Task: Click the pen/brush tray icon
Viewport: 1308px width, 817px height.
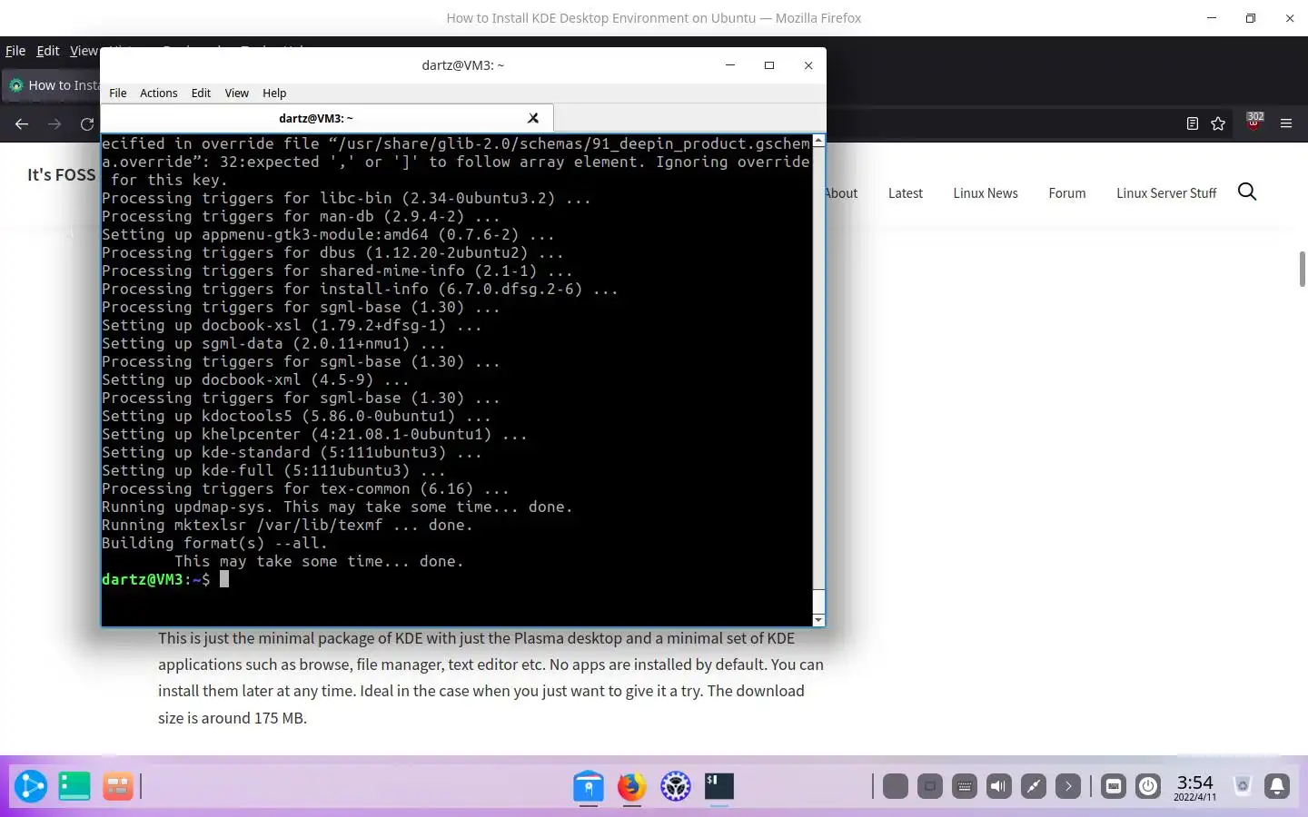Action: coord(1034,786)
